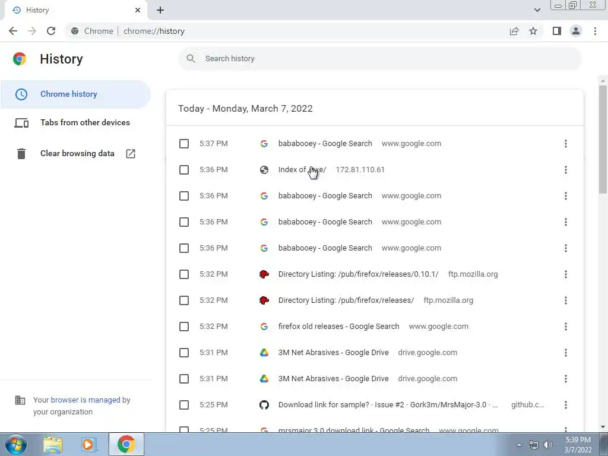Click the Chrome site info chip in address bar

coord(92,31)
